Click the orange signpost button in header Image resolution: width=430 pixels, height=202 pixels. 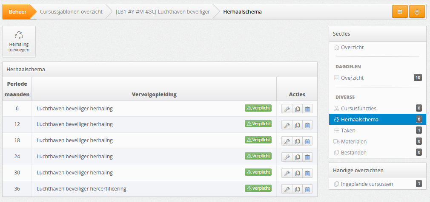(400, 12)
